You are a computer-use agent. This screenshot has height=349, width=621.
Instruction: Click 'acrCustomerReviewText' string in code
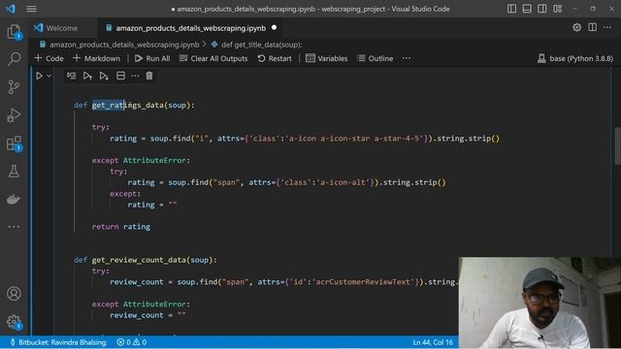[362, 282]
